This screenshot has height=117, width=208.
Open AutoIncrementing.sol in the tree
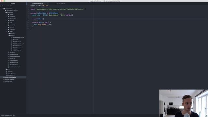15,56
